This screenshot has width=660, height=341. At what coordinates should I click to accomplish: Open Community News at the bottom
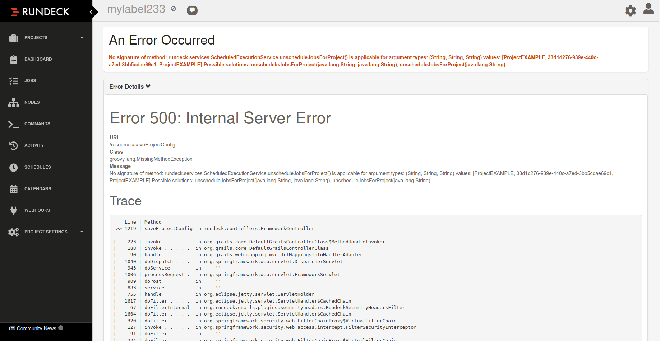coord(36,328)
